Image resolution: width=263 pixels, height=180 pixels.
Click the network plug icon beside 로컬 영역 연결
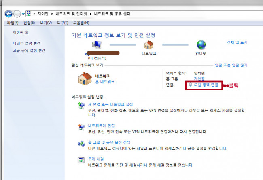pyautogui.click(x=191, y=85)
